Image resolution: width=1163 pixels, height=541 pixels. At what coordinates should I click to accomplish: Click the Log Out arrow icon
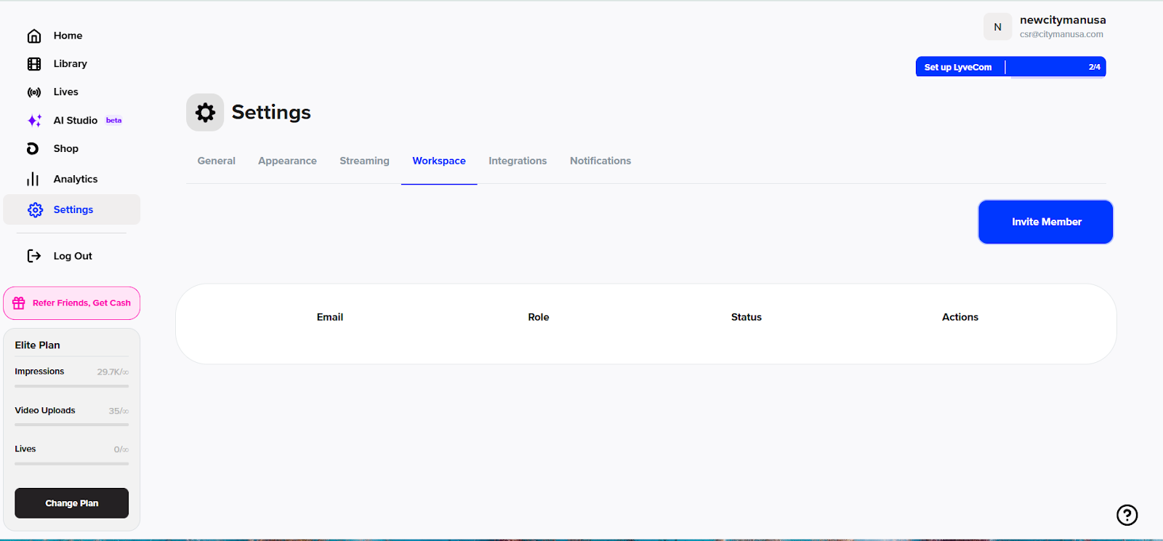click(x=34, y=256)
